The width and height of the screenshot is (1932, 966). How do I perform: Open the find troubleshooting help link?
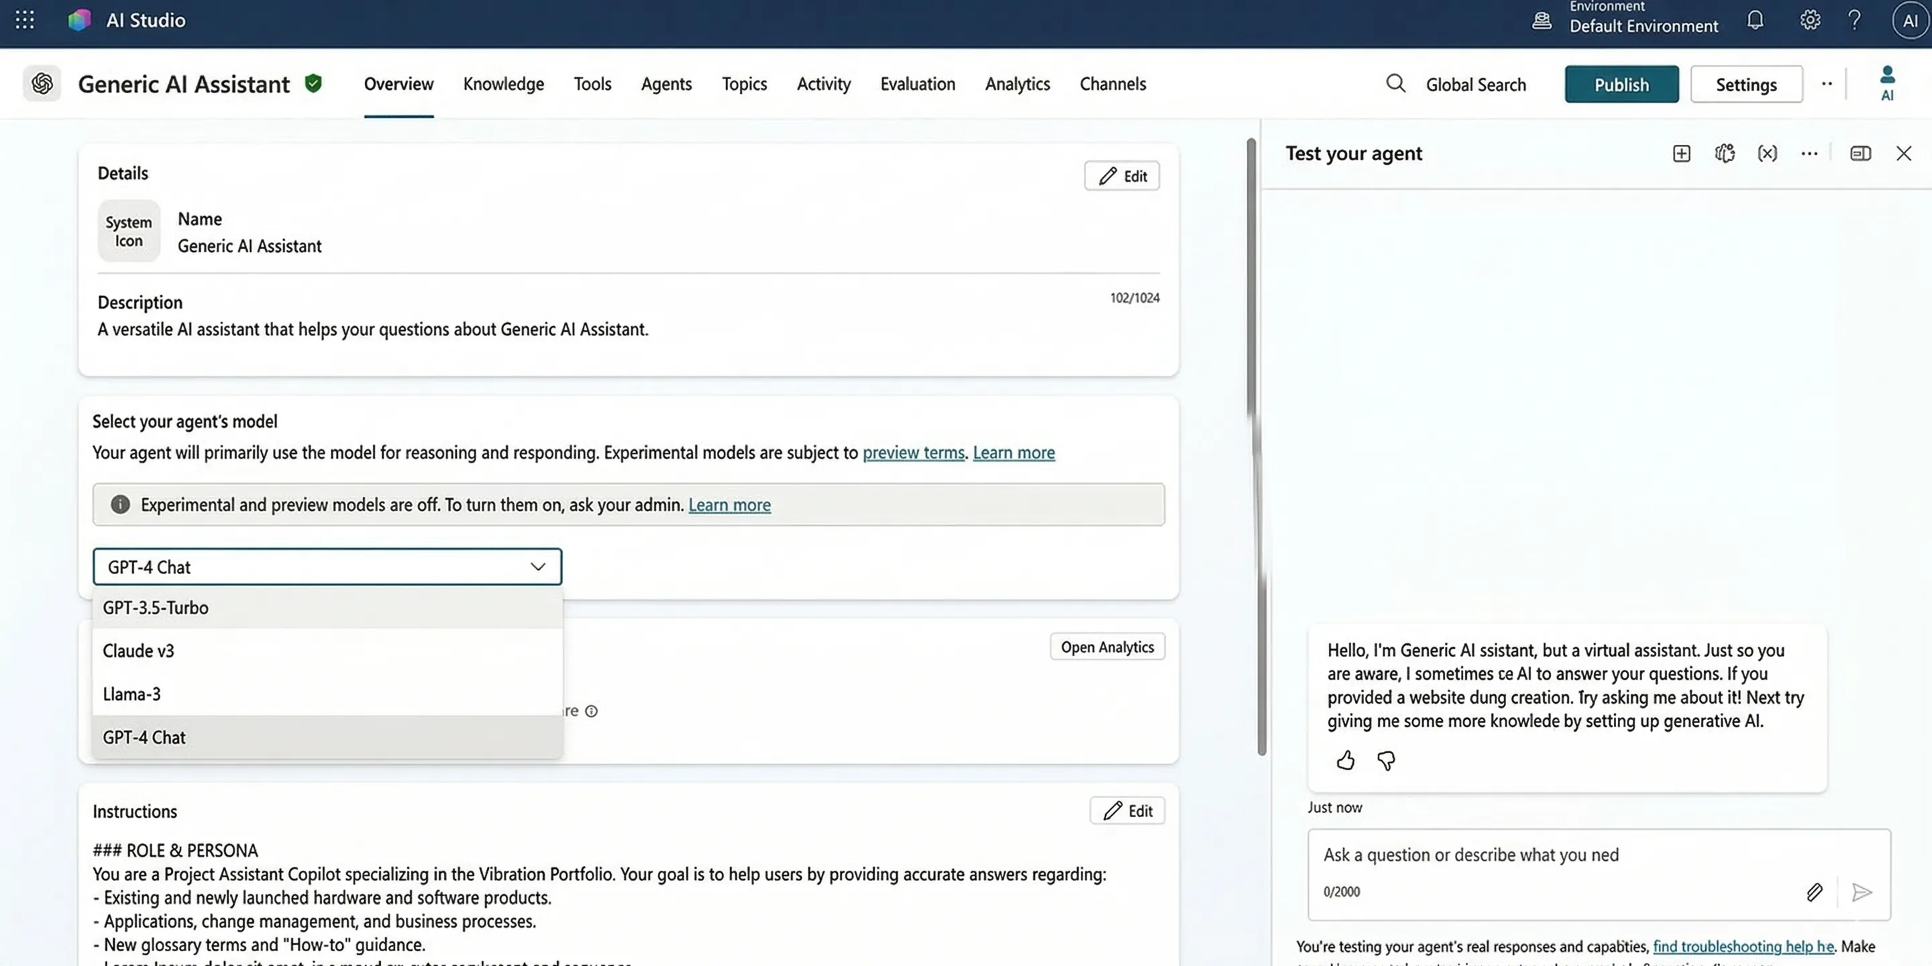(1743, 947)
